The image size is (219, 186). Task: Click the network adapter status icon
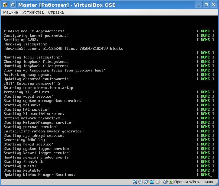pos(146,182)
